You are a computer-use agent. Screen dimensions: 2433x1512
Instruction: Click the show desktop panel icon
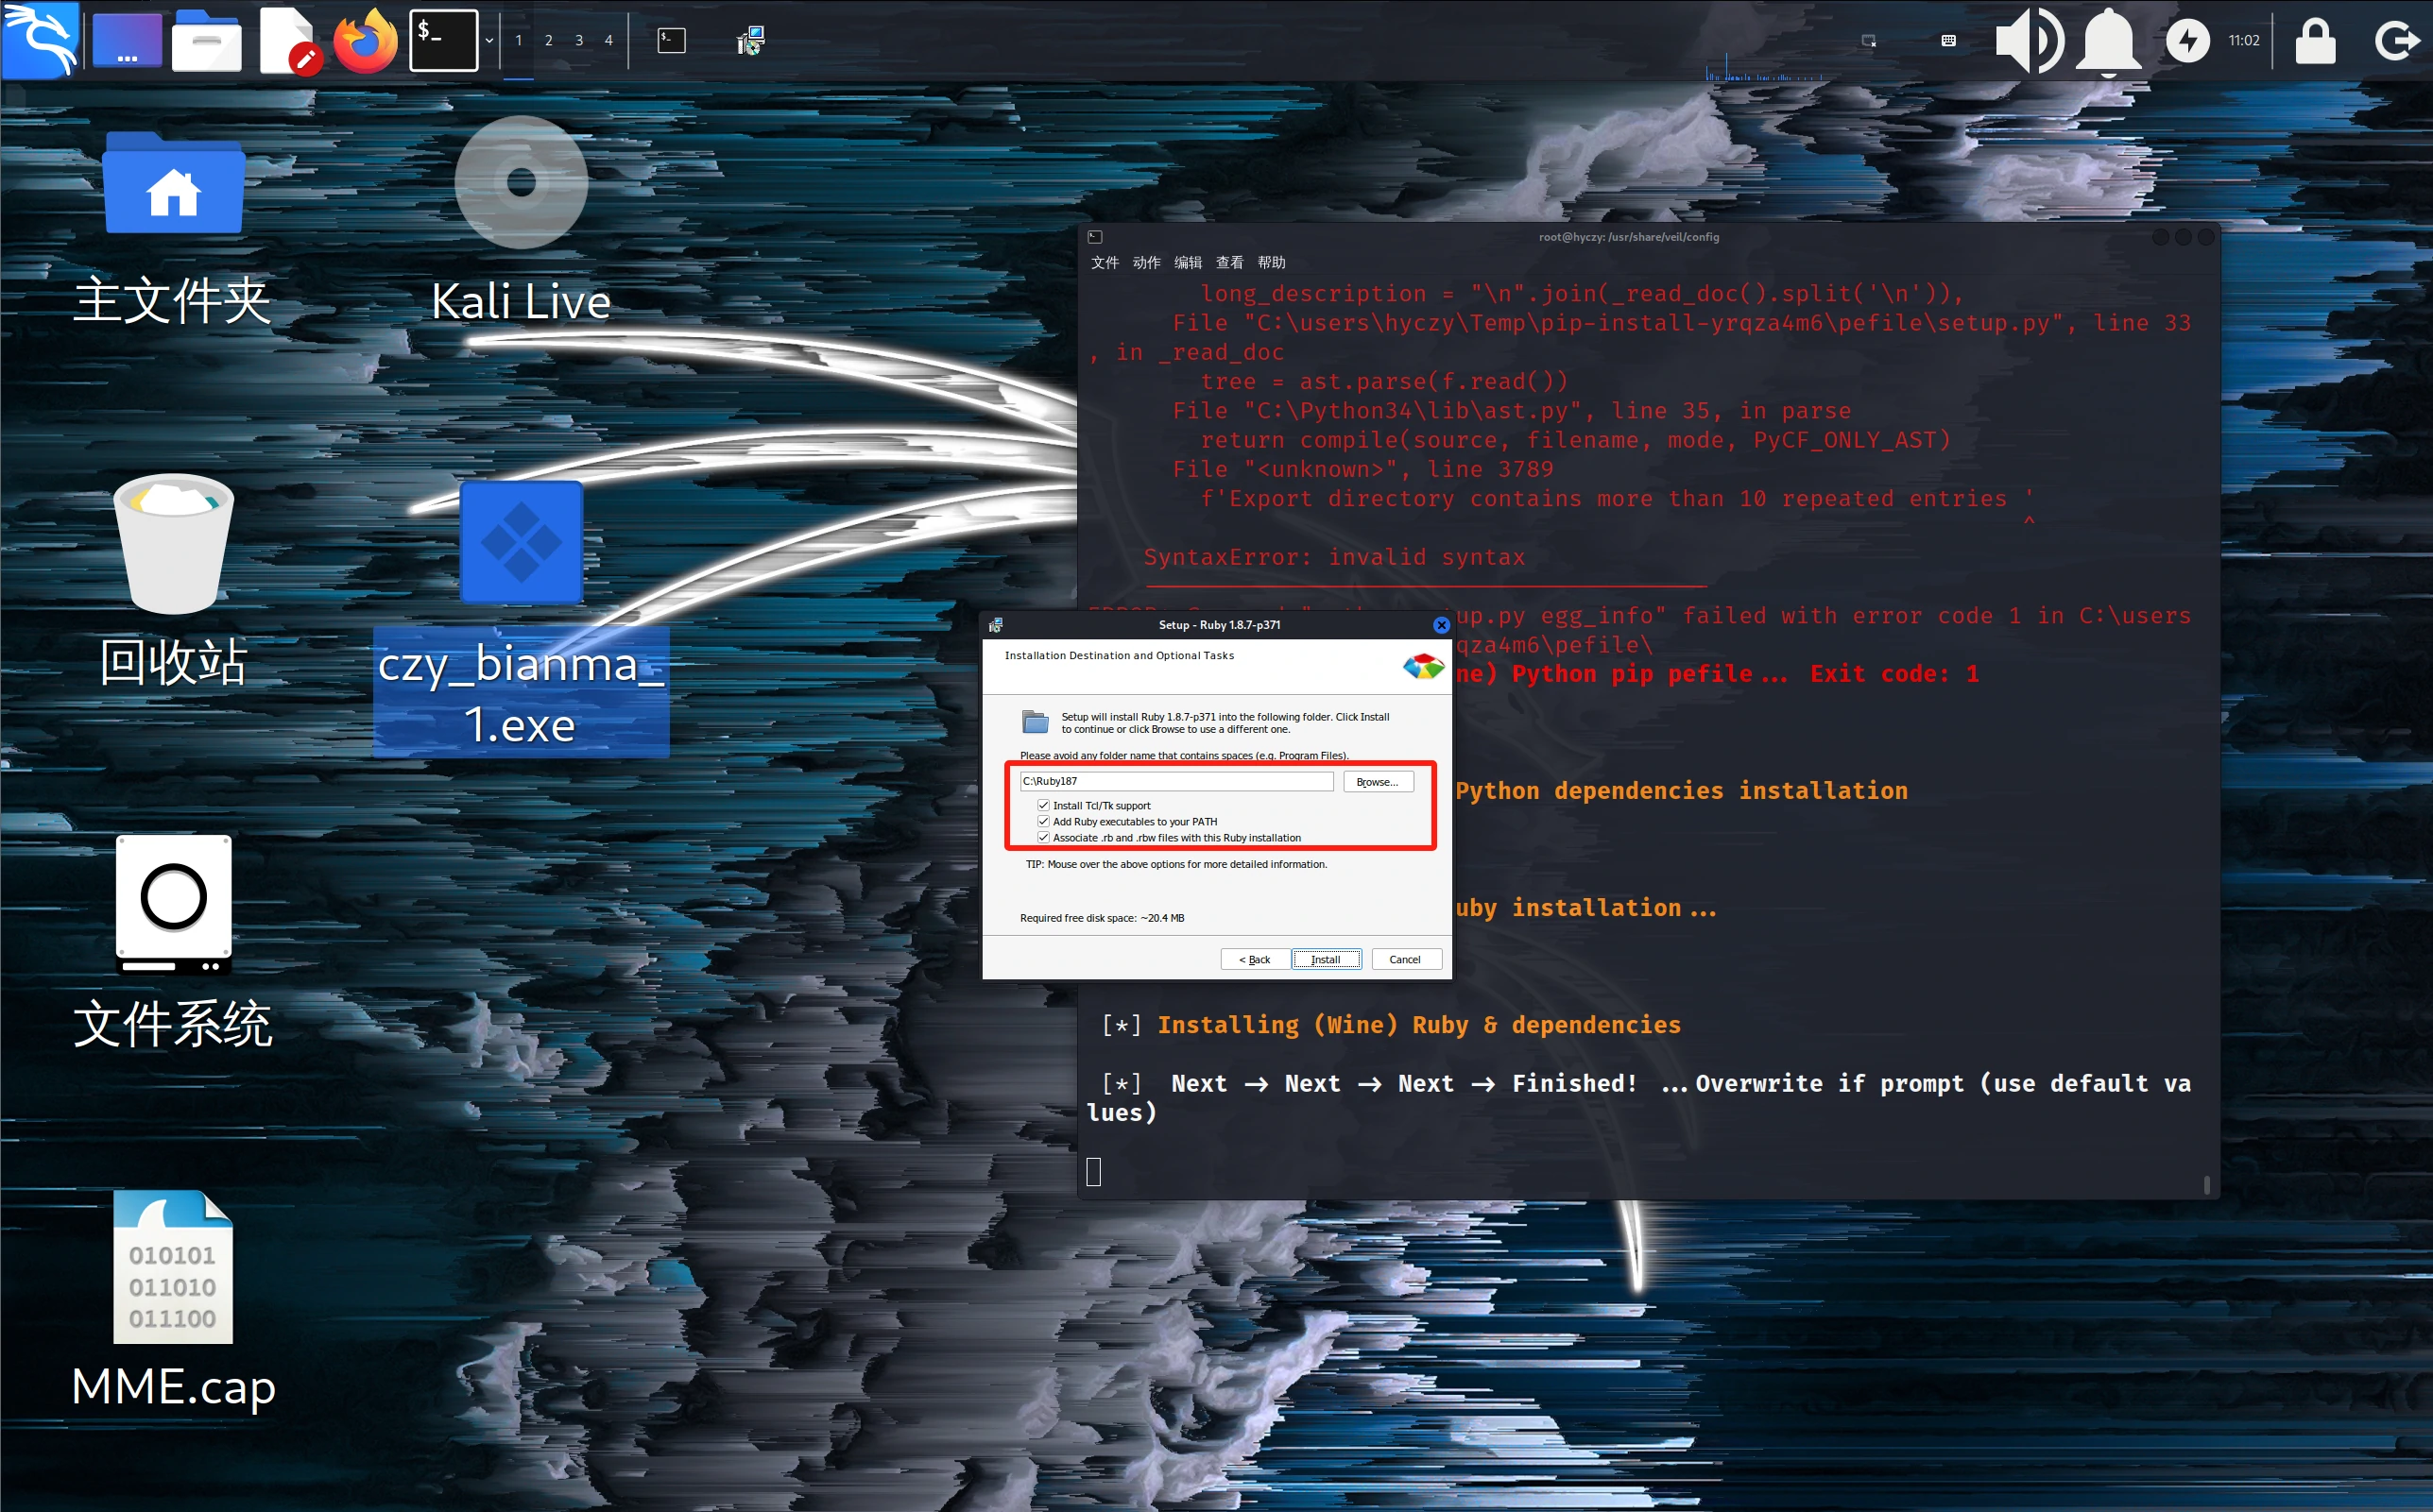point(127,40)
